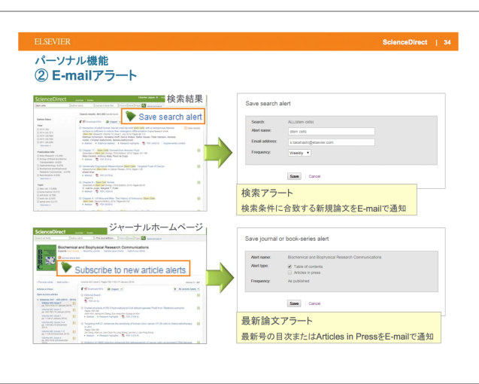This screenshot has height=384, width=479.
Task: Click the Previous vol/iss link
Action: point(45,282)
